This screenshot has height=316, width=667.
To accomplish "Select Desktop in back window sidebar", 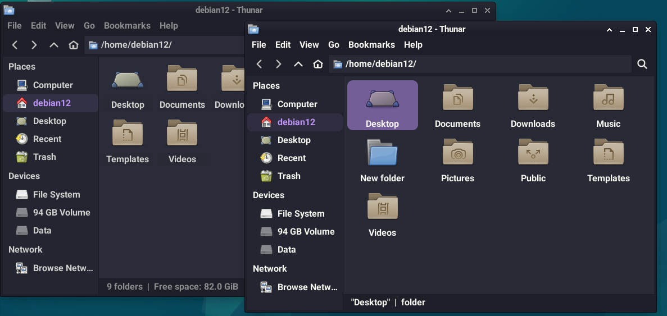I will click(51, 121).
